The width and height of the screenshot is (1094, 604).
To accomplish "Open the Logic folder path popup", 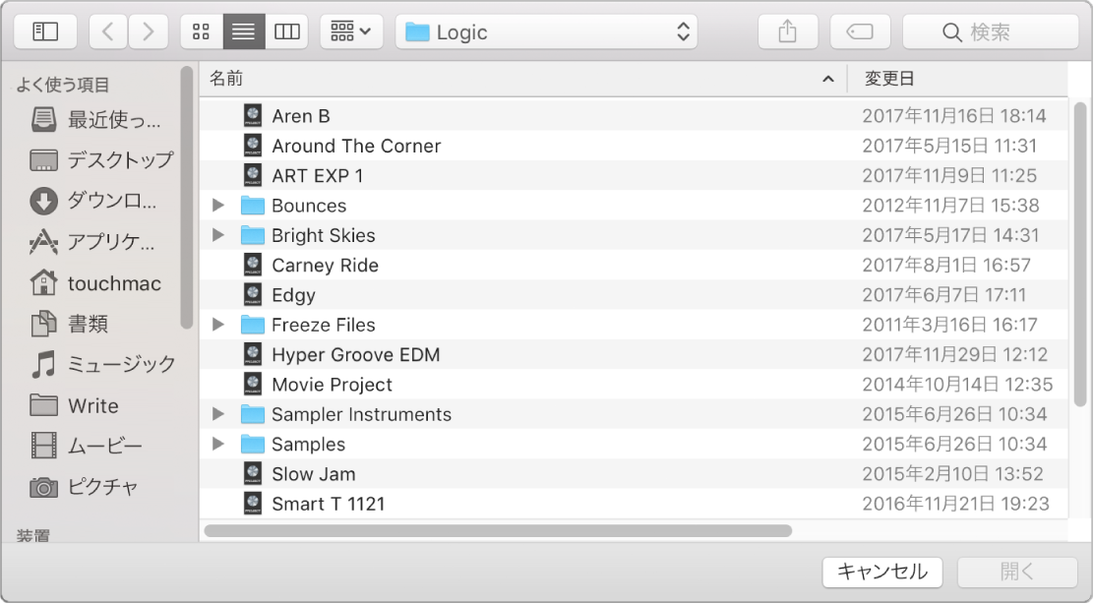I will click(546, 32).
